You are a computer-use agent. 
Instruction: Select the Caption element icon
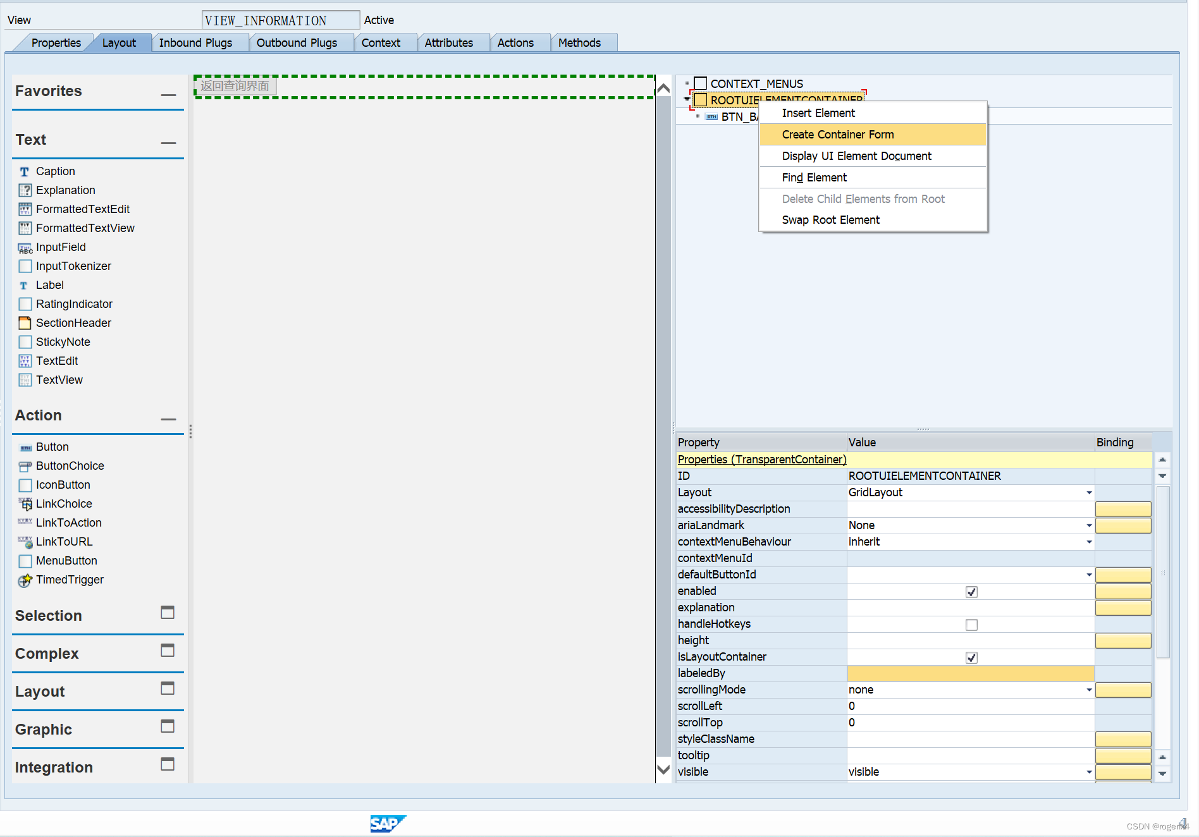pos(25,171)
